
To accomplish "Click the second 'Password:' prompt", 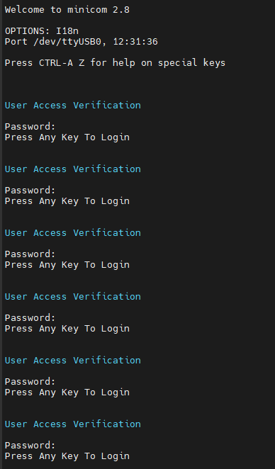I will [x=30, y=191].
